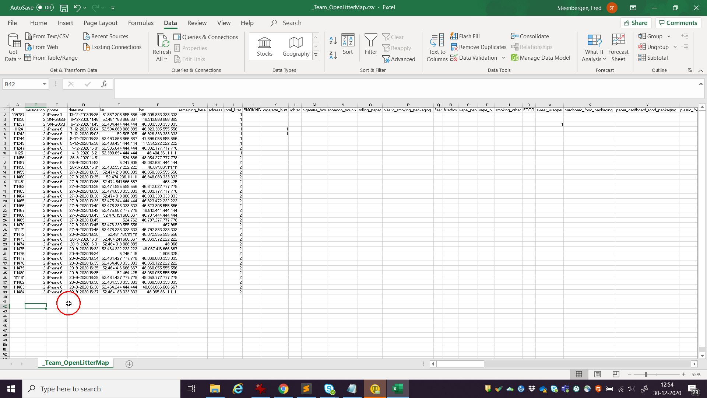
Task: Toggle the AutoSave switch
Action: pyautogui.click(x=45, y=8)
